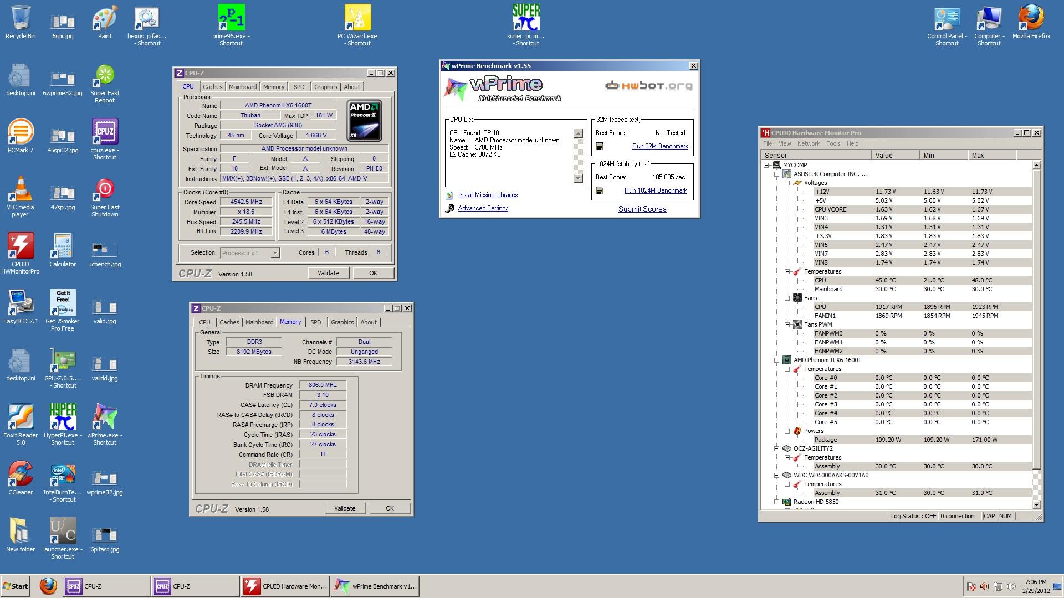Open the GPU-Z shortcut icon
The image size is (1064, 598).
(63, 368)
